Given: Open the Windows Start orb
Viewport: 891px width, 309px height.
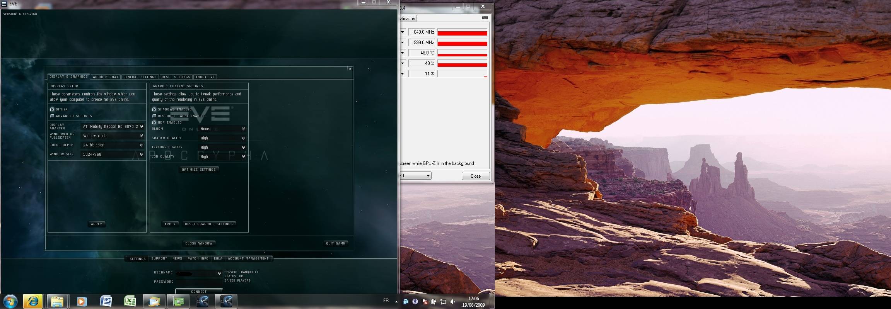Looking at the screenshot, I should click(10, 301).
